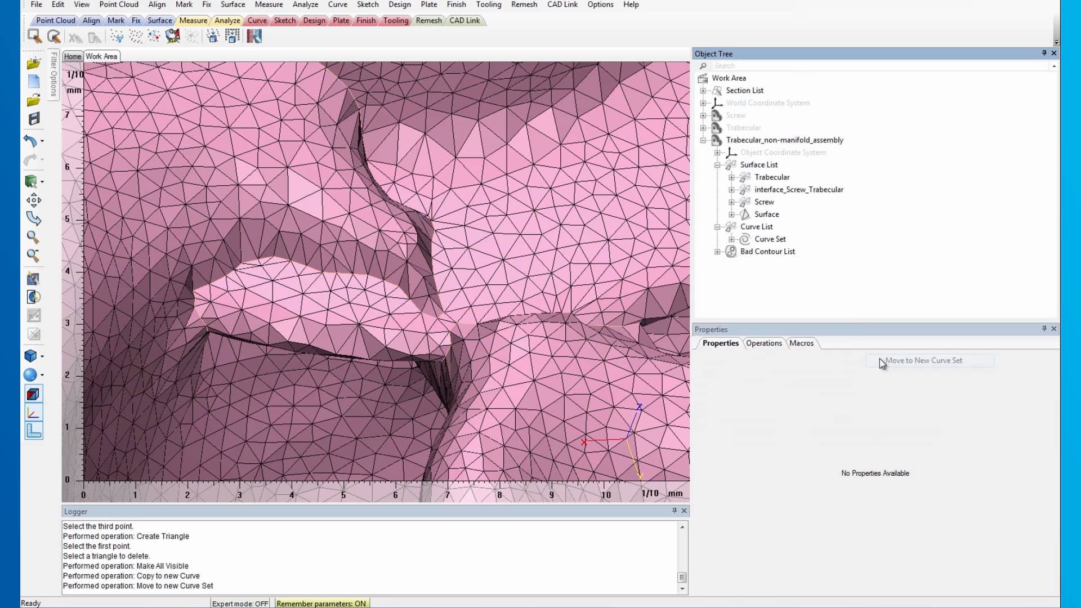Click the Move to New Curve Set button
Viewport: 1081px width, 608px height.
[x=923, y=360]
